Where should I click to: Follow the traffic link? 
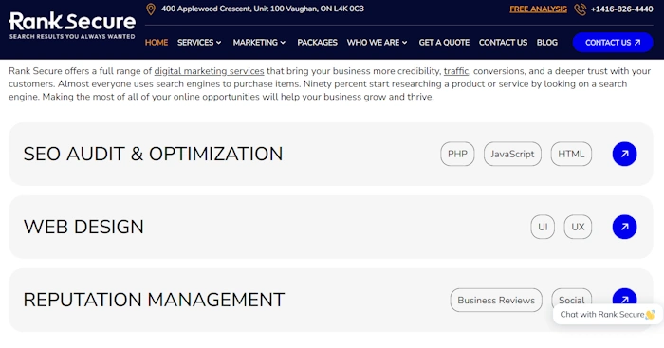[x=456, y=71]
